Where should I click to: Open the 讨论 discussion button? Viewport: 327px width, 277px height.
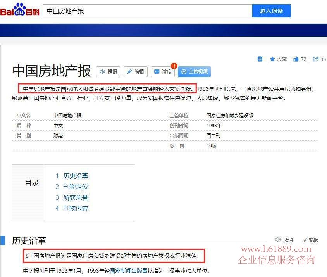pyautogui.click(x=162, y=72)
